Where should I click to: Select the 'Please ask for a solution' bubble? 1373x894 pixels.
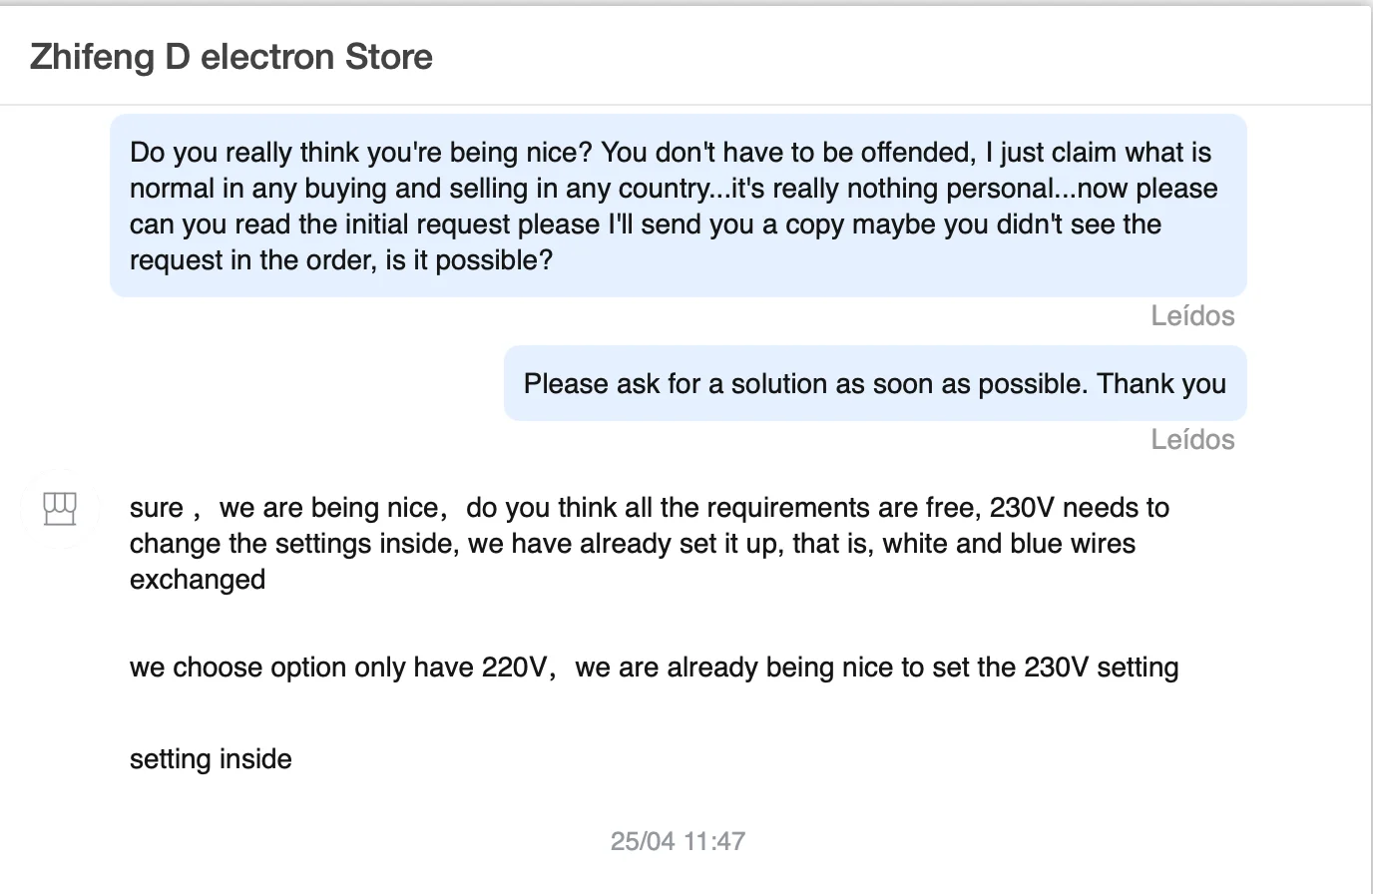(874, 384)
